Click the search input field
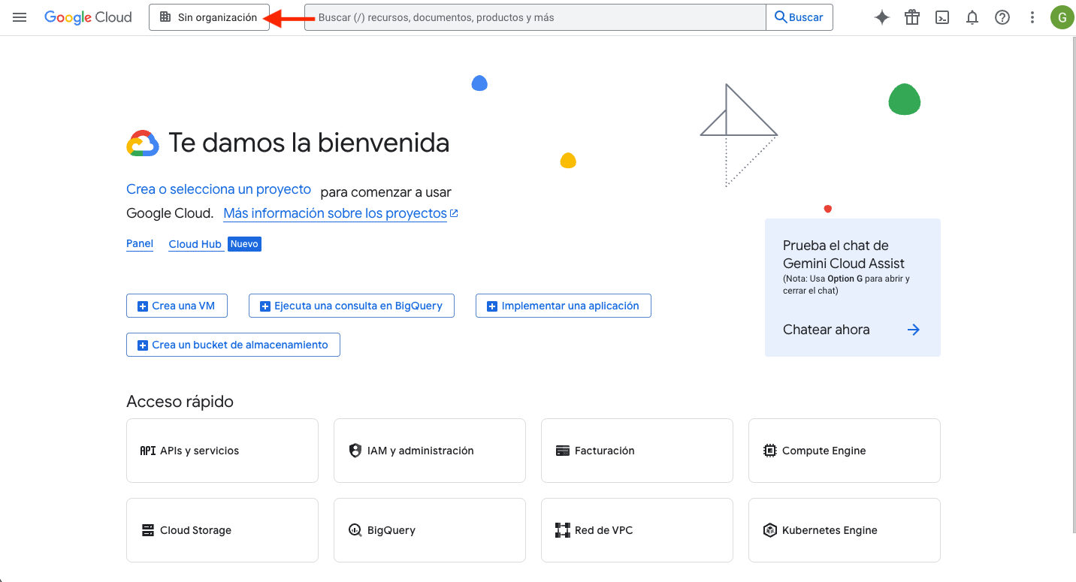Image resolution: width=1076 pixels, height=582 pixels. (535, 17)
